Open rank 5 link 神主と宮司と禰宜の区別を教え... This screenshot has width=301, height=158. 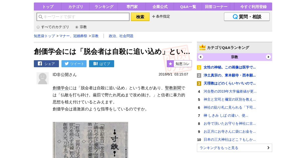[x=230, y=99]
